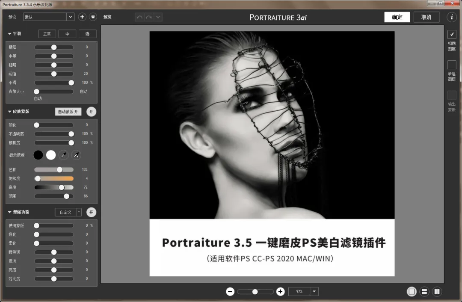Click the 阈值 slider handle

(54, 74)
